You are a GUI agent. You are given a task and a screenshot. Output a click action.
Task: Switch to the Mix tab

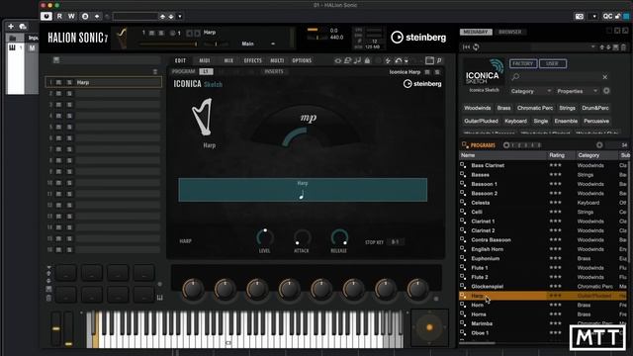click(x=228, y=60)
